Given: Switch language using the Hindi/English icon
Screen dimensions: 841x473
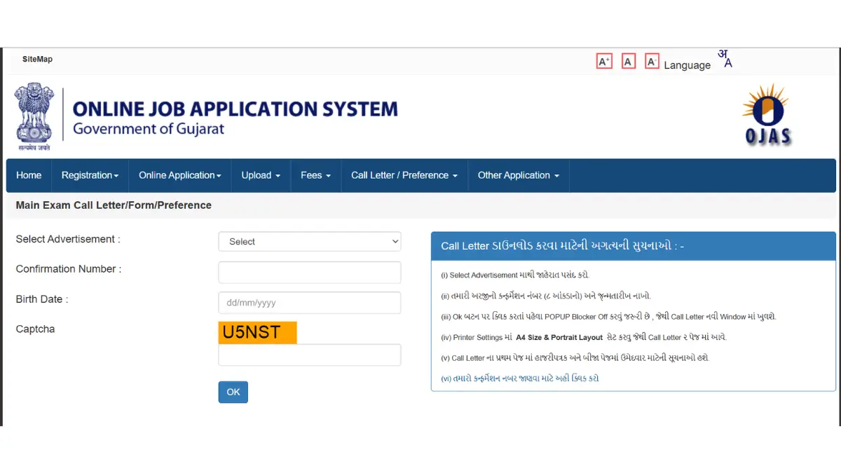Looking at the screenshot, I should click(725, 59).
